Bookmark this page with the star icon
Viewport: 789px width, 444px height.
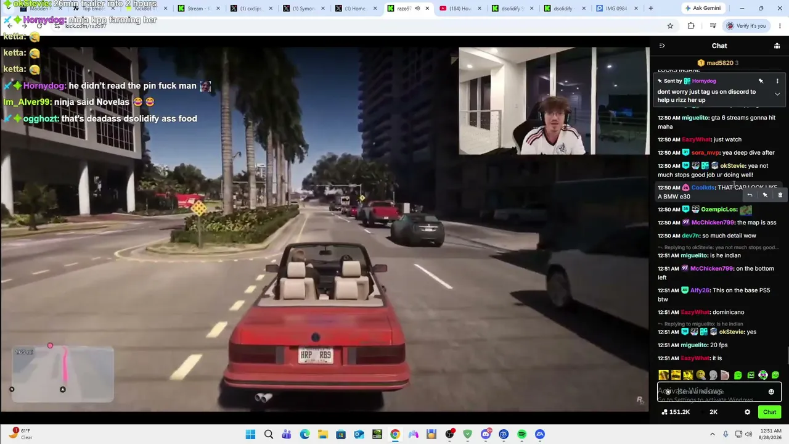point(670,26)
